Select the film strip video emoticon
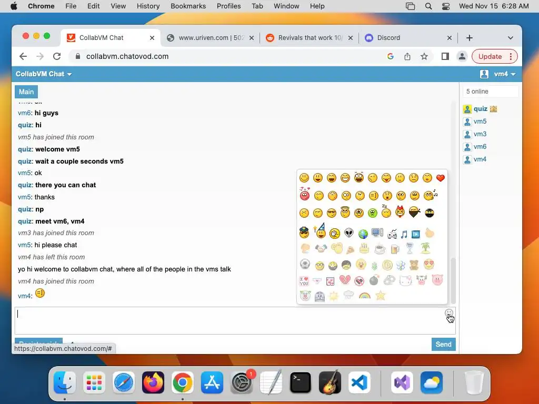 tap(416, 234)
